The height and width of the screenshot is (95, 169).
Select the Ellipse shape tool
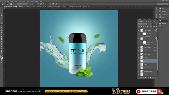[x=2, y=49]
